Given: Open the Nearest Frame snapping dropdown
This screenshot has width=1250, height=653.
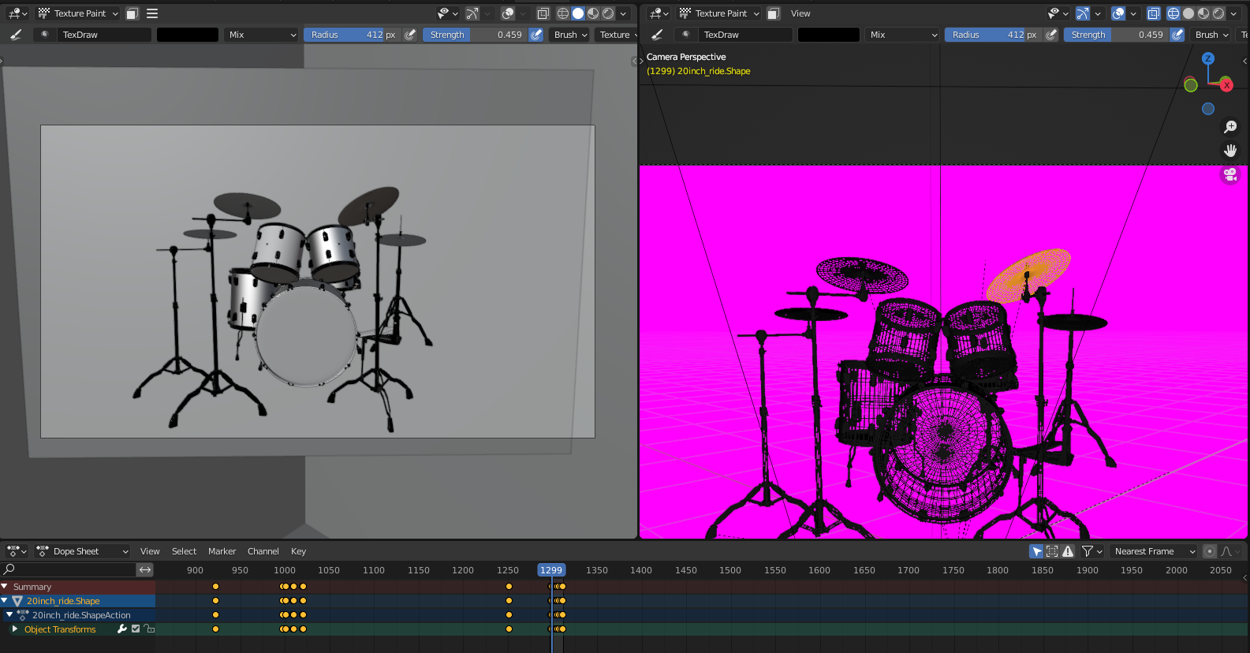Looking at the screenshot, I should point(1153,551).
